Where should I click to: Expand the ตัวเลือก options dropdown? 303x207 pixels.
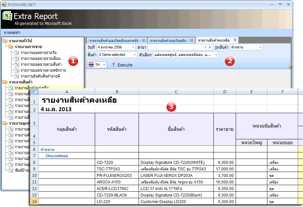[x=216, y=55]
